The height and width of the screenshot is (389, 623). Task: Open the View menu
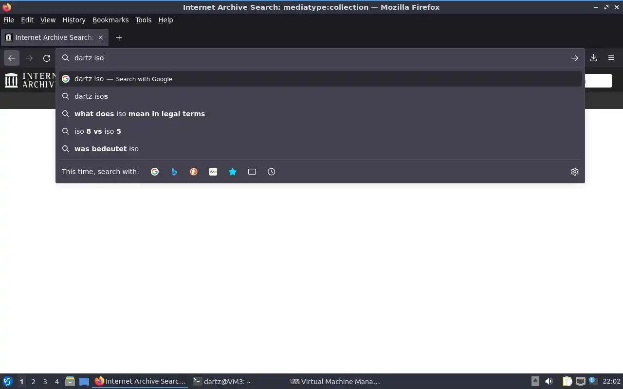48,20
